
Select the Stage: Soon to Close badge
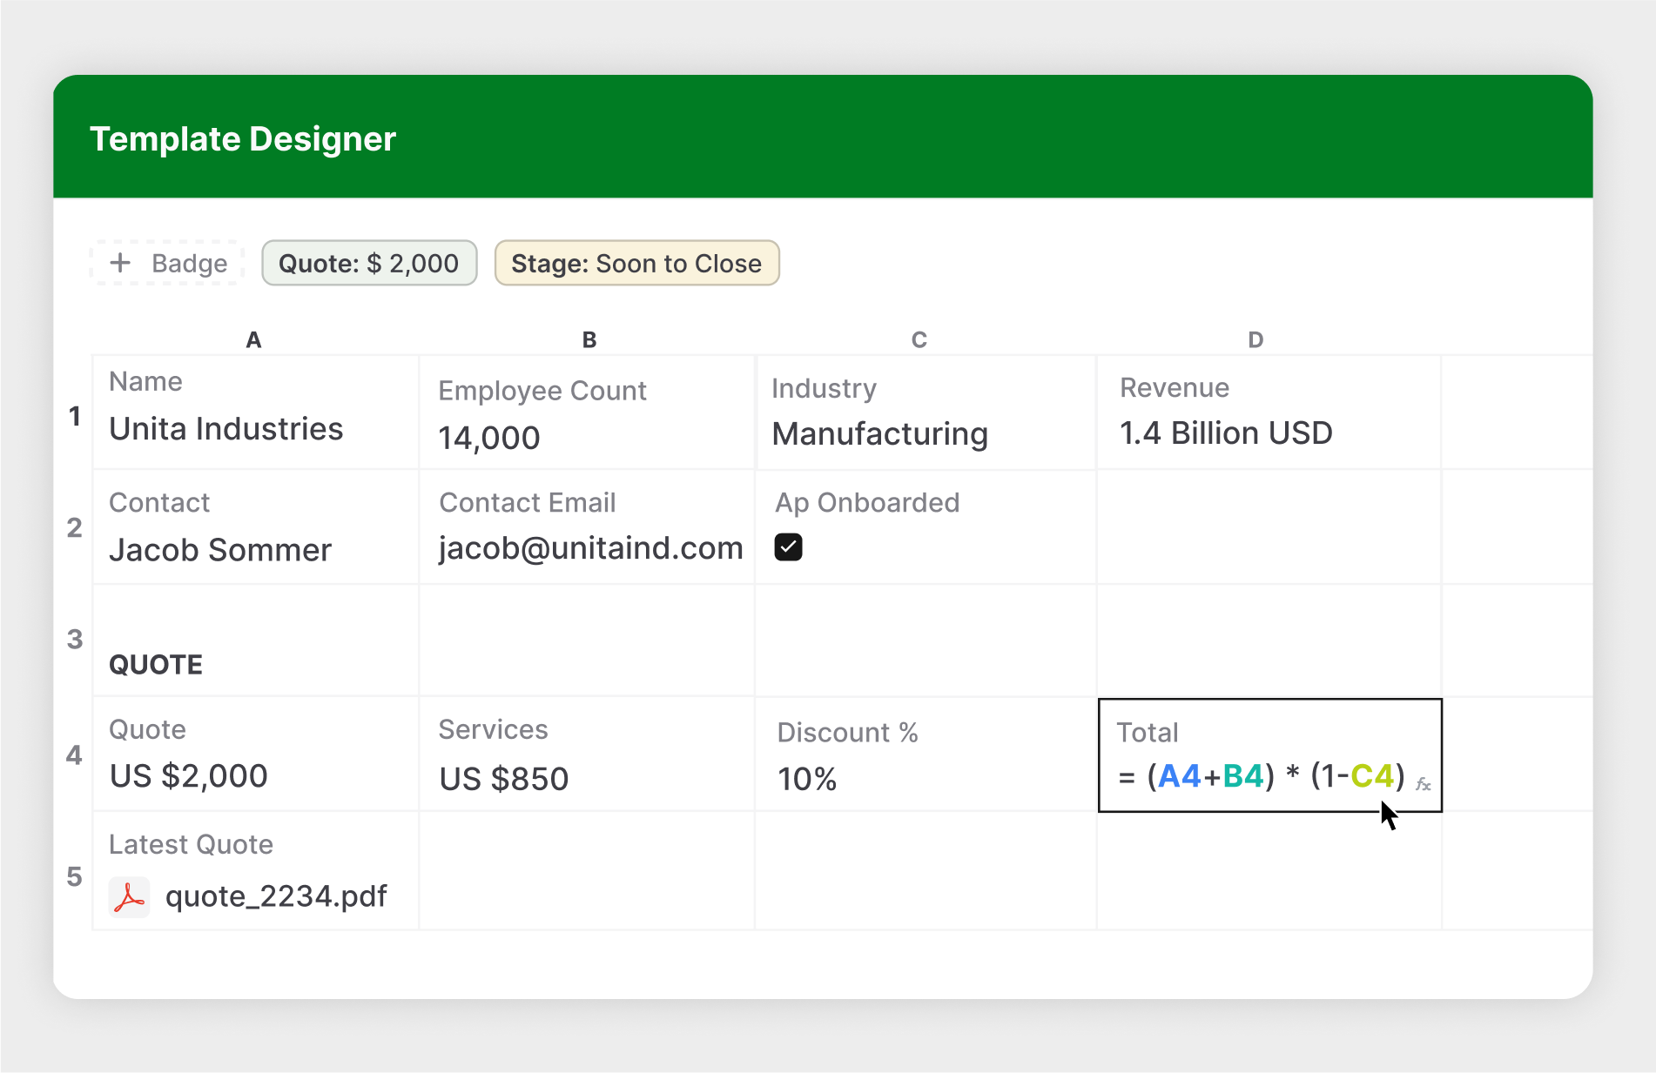coord(636,263)
